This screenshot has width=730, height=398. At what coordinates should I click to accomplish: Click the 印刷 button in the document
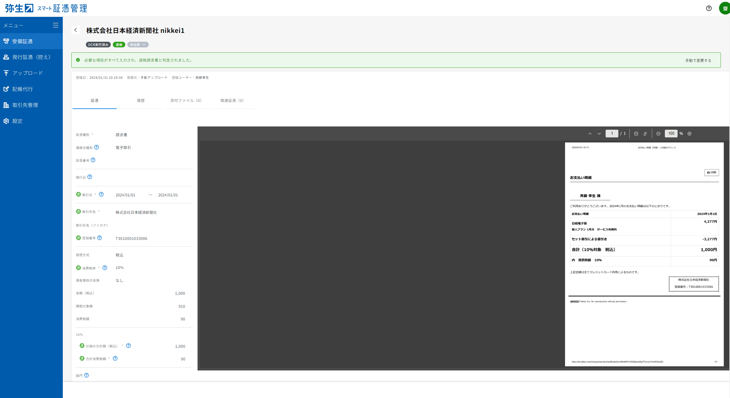coord(711,172)
